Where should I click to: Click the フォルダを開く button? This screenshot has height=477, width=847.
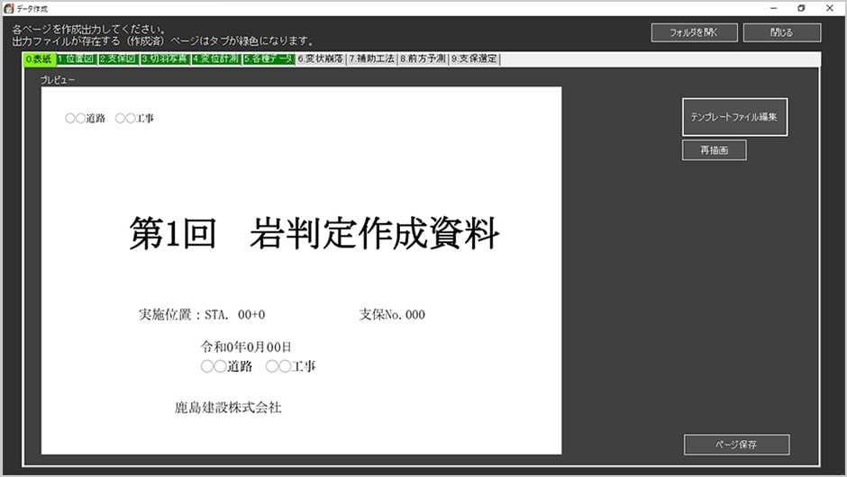(x=695, y=32)
